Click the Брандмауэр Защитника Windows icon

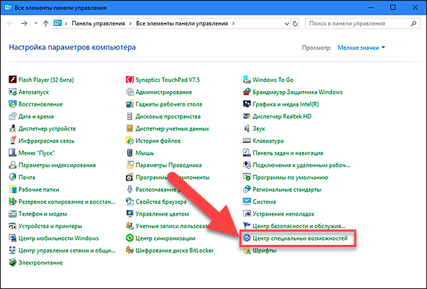tap(246, 92)
